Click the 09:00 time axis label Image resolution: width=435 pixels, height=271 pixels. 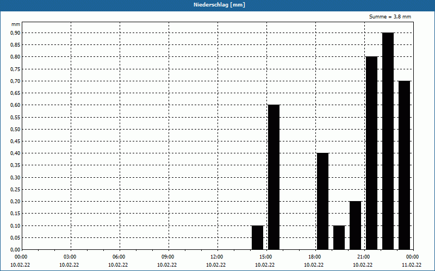tap(169, 257)
